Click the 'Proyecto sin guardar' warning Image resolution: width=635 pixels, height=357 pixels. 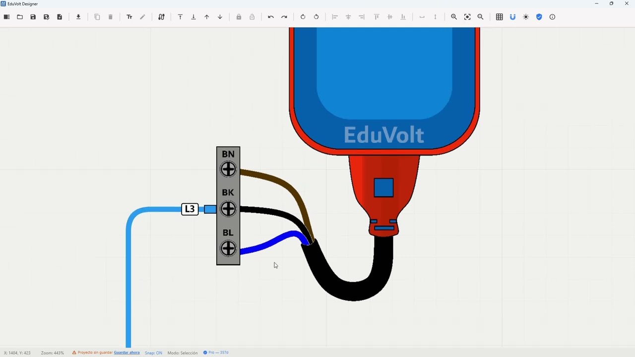(92, 353)
